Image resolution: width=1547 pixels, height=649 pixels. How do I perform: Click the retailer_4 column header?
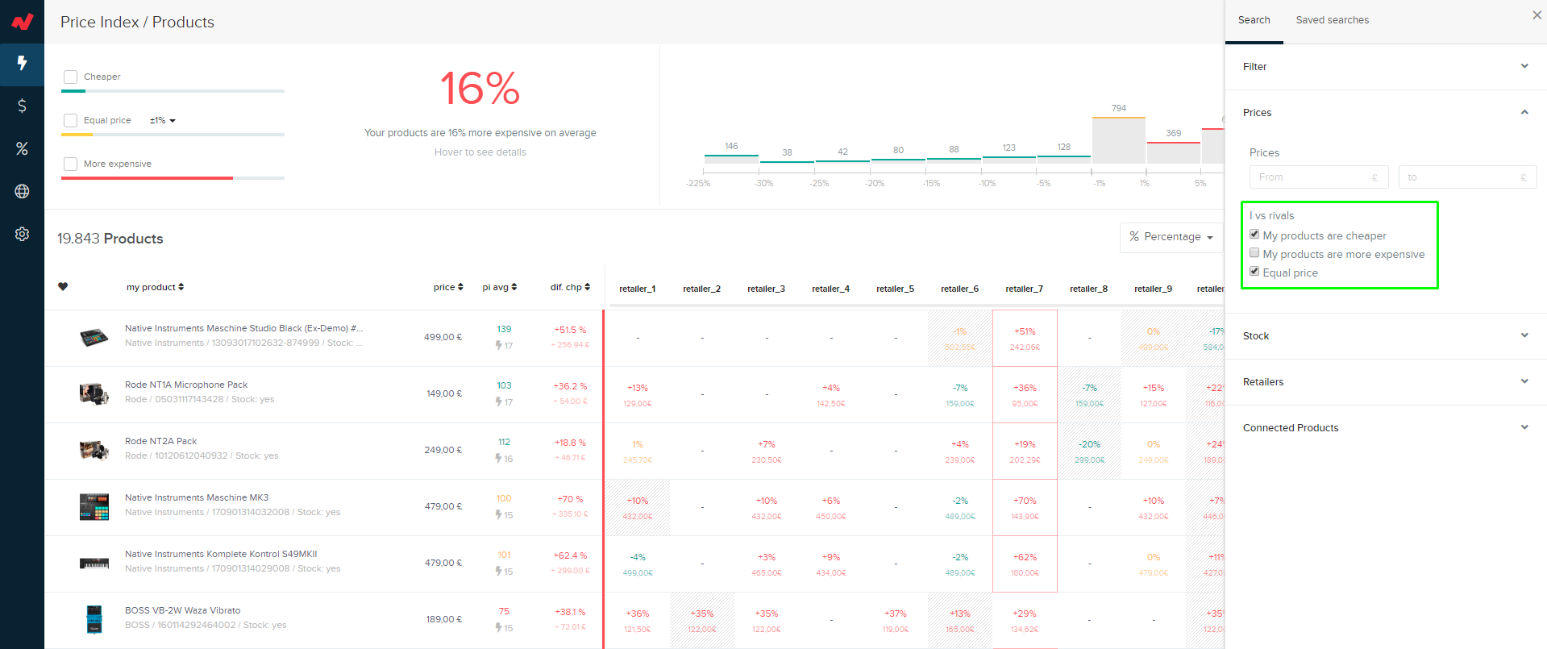(830, 289)
